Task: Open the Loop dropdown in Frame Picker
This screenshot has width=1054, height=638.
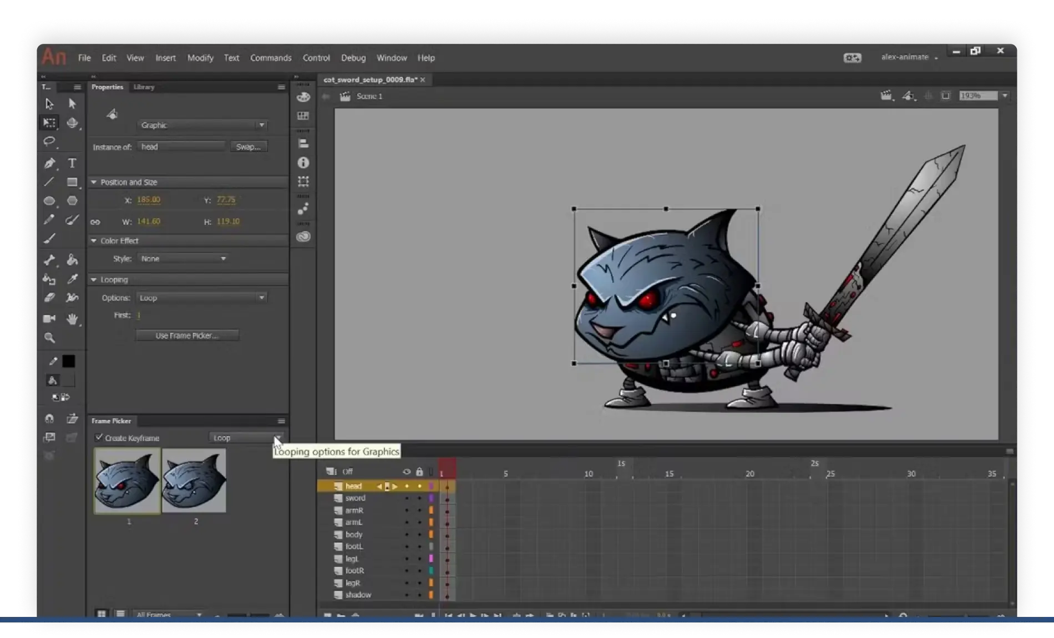Action: (x=246, y=438)
